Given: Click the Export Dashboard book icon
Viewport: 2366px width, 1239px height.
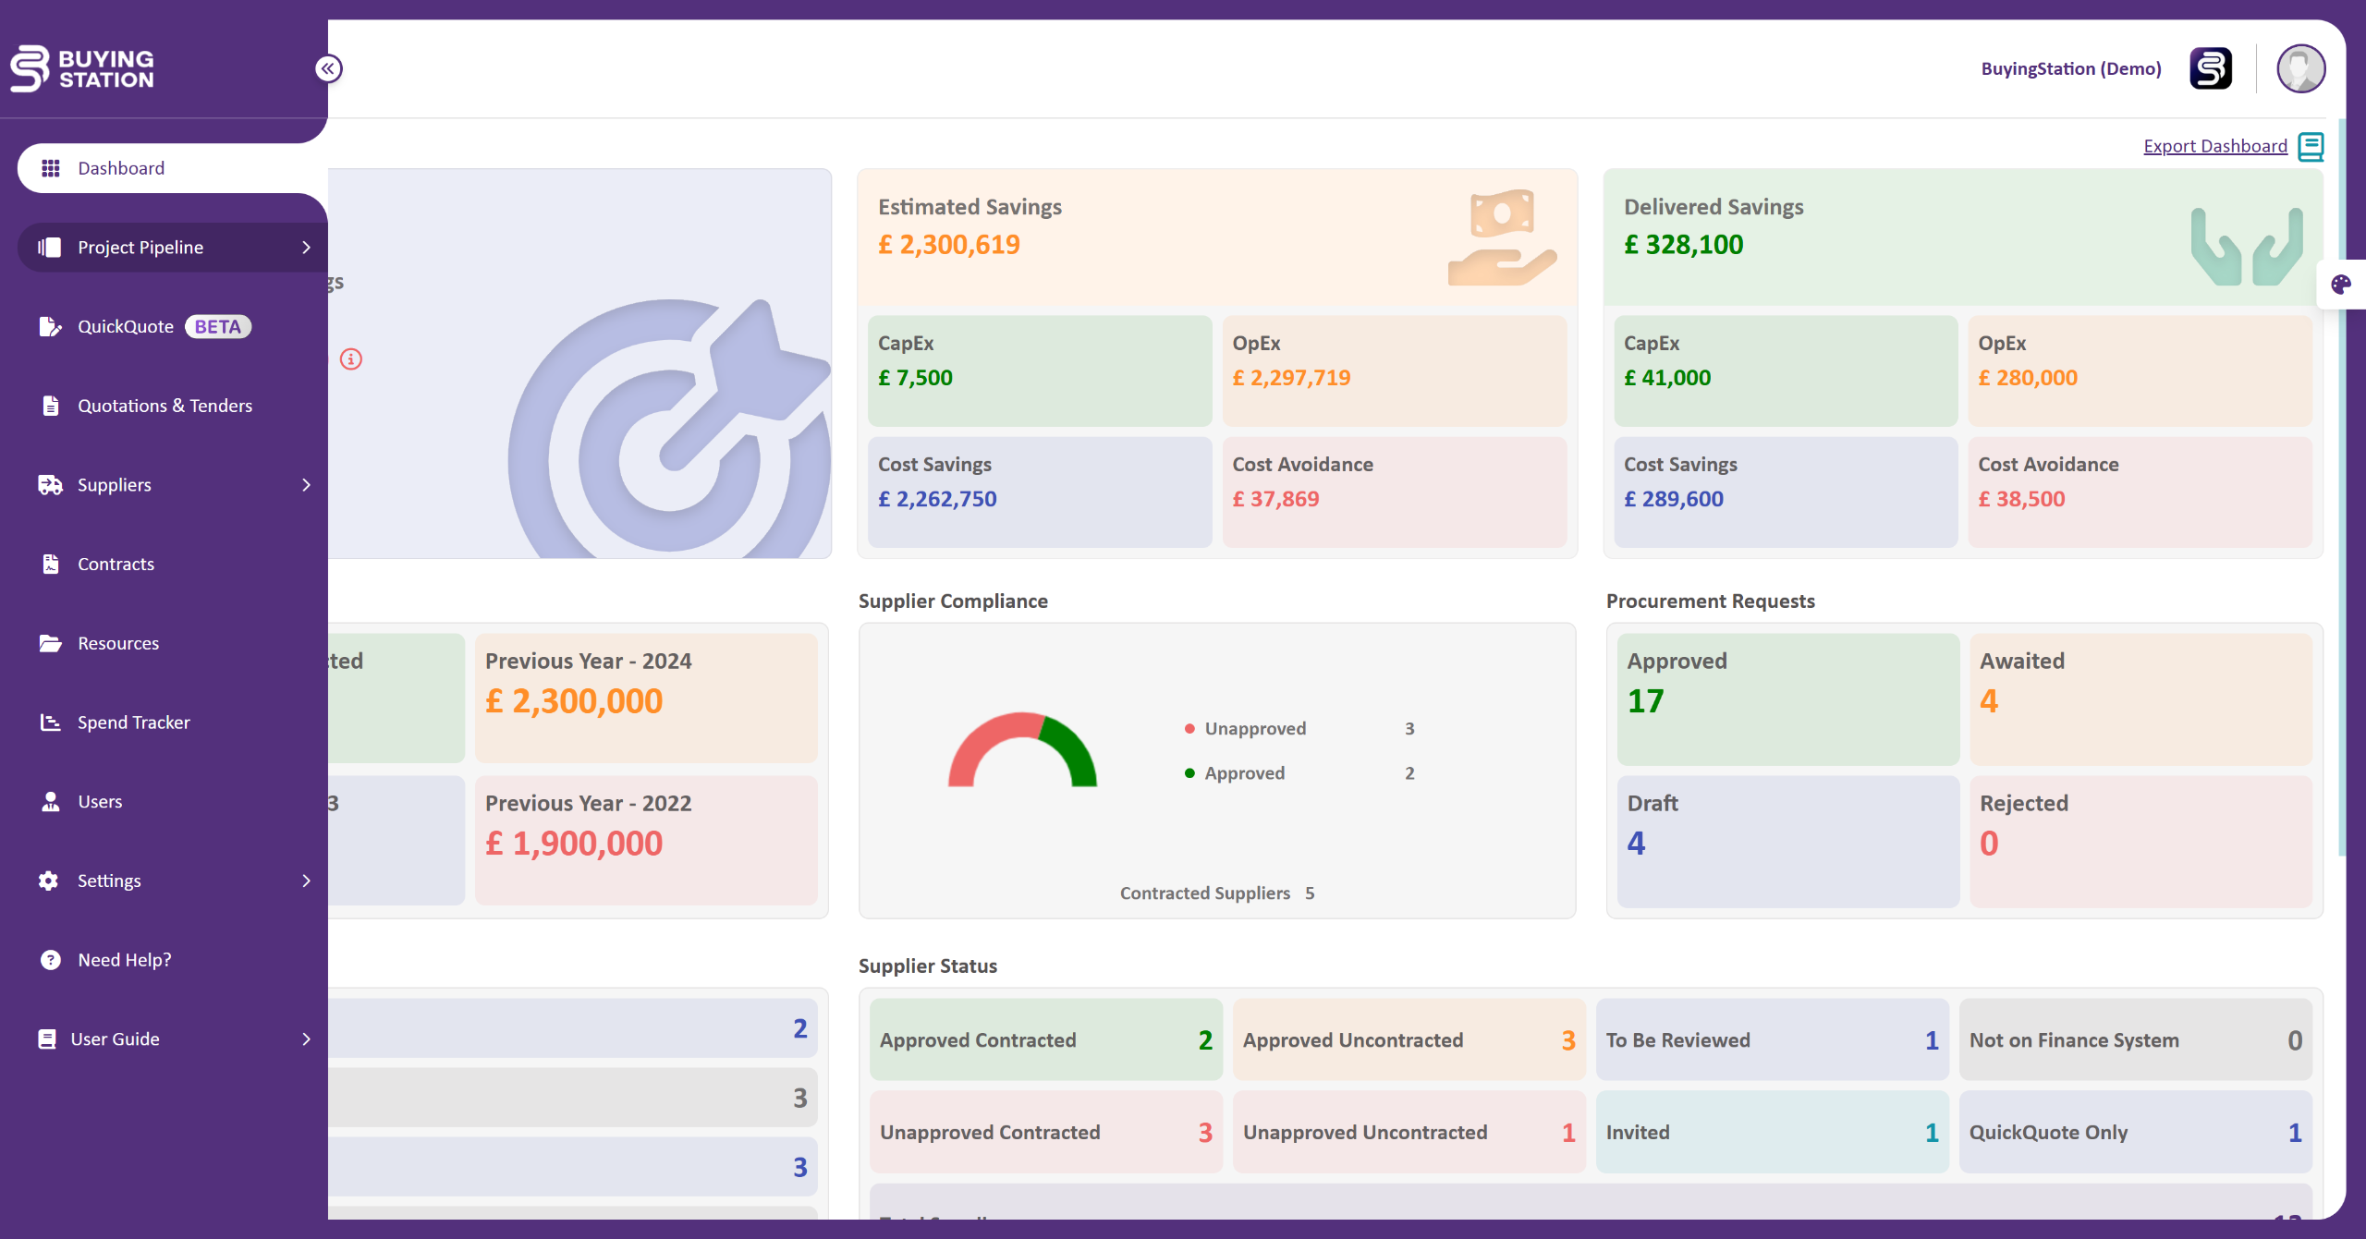Looking at the screenshot, I should (2311, 146).
